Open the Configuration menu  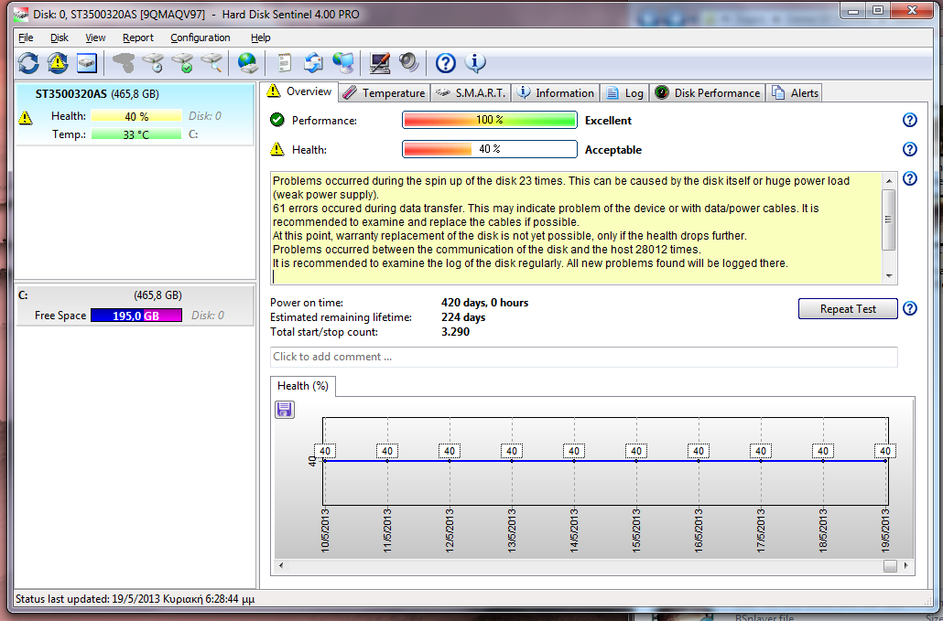tap(201, 37)
